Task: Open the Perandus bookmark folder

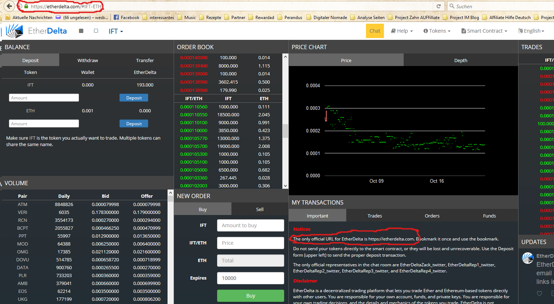Action: point(290,17)
